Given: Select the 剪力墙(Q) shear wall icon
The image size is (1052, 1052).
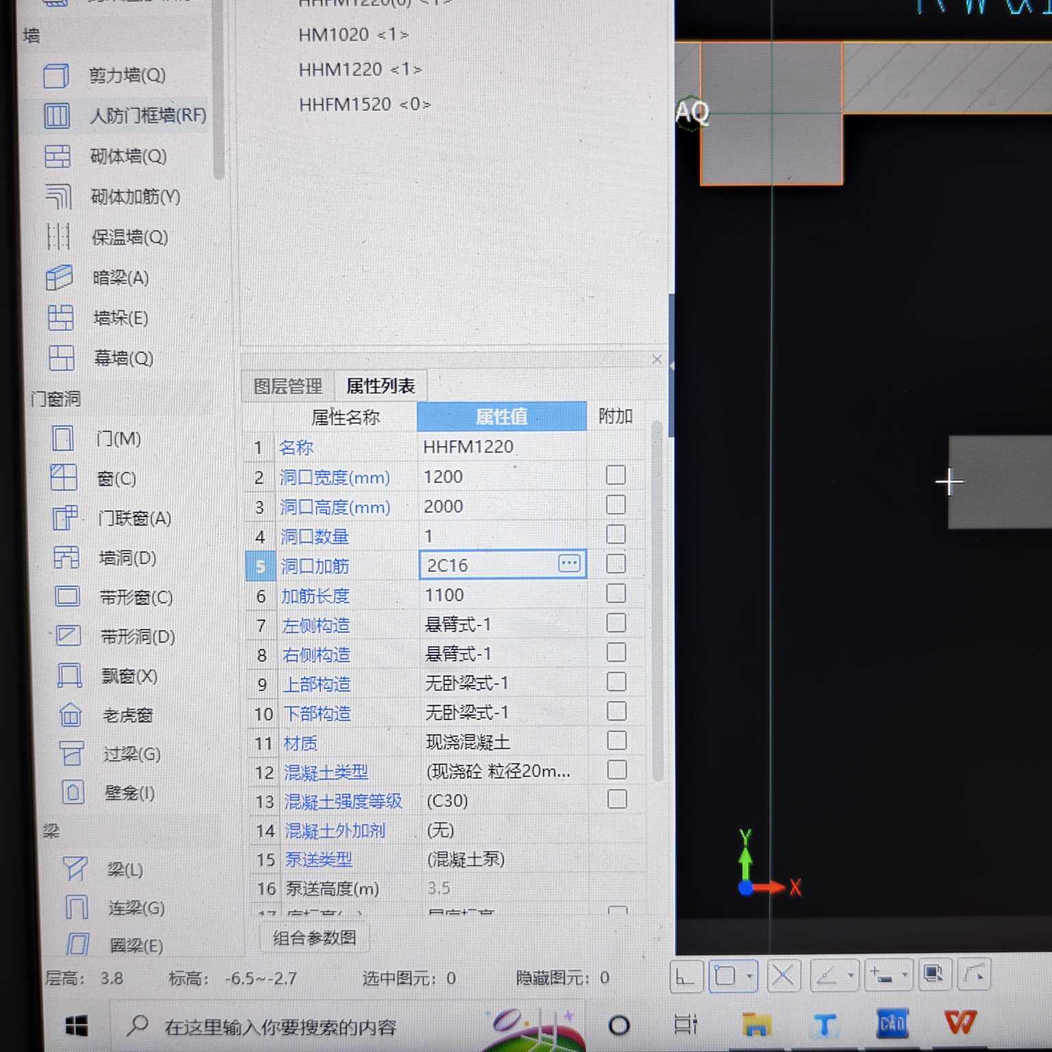Looking at the screenshot, I should tap(56, 75).
